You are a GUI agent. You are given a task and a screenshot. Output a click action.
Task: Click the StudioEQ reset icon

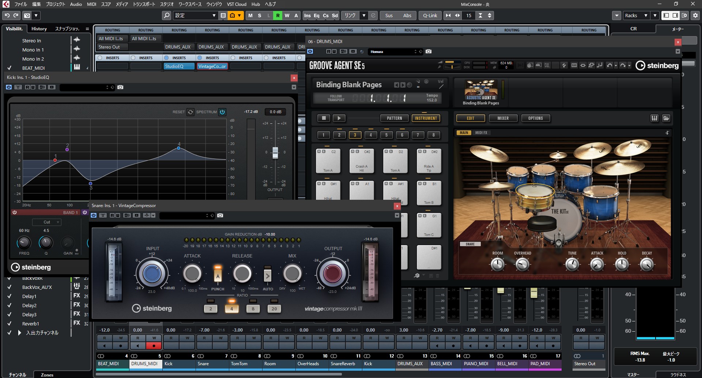[x=190, y=112]
